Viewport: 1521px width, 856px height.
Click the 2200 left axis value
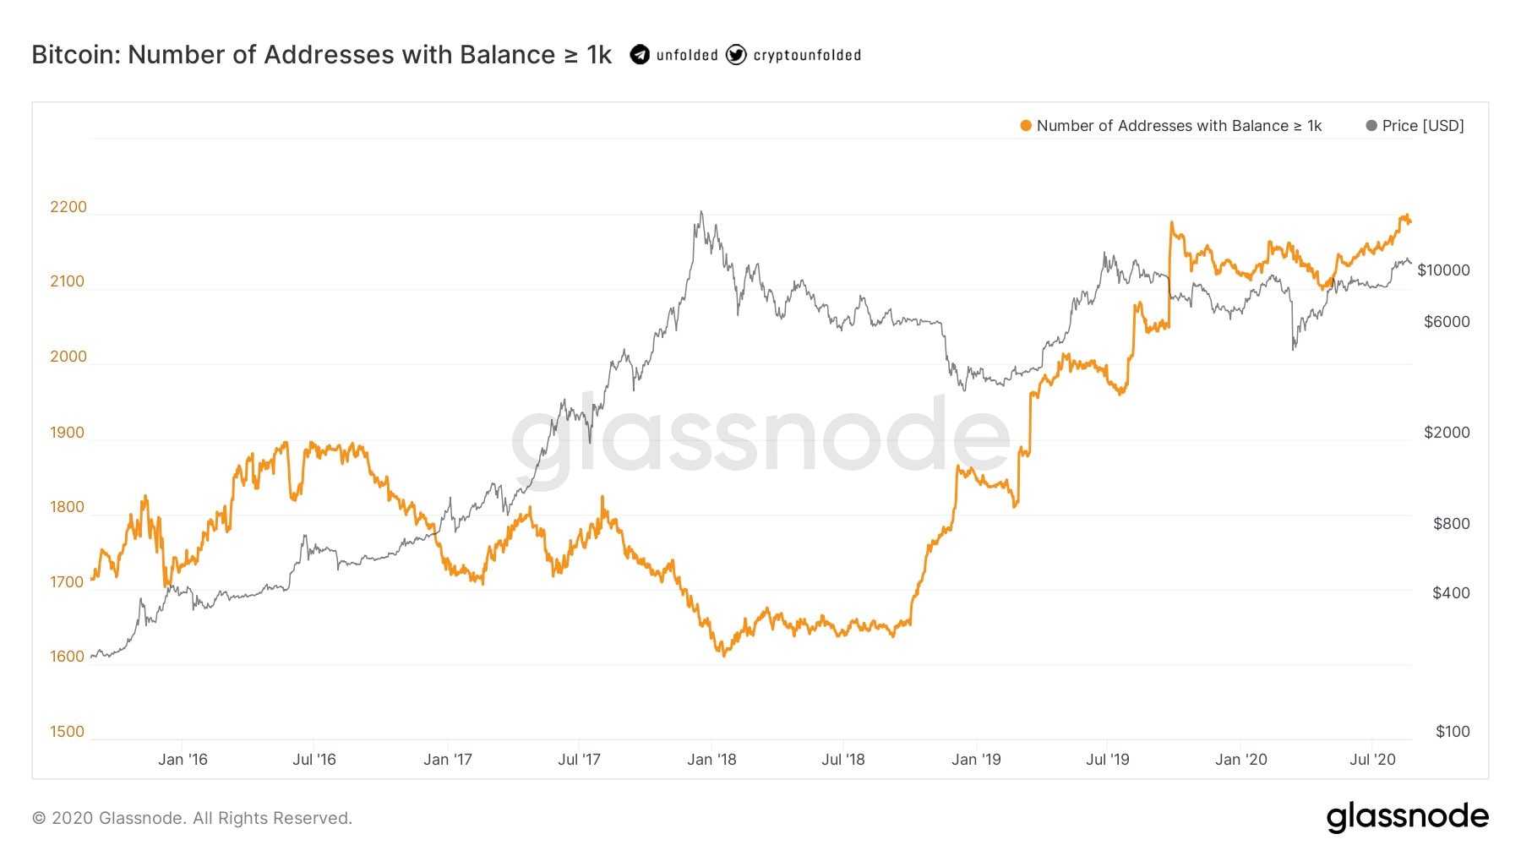click(x=68, y=207)
